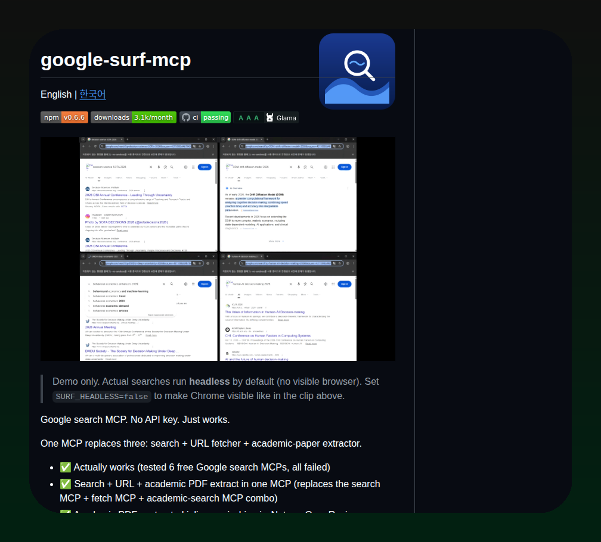Click the npm v0.6.6 badge
Viewport: 601px width, 542px height.
point(64,117)
